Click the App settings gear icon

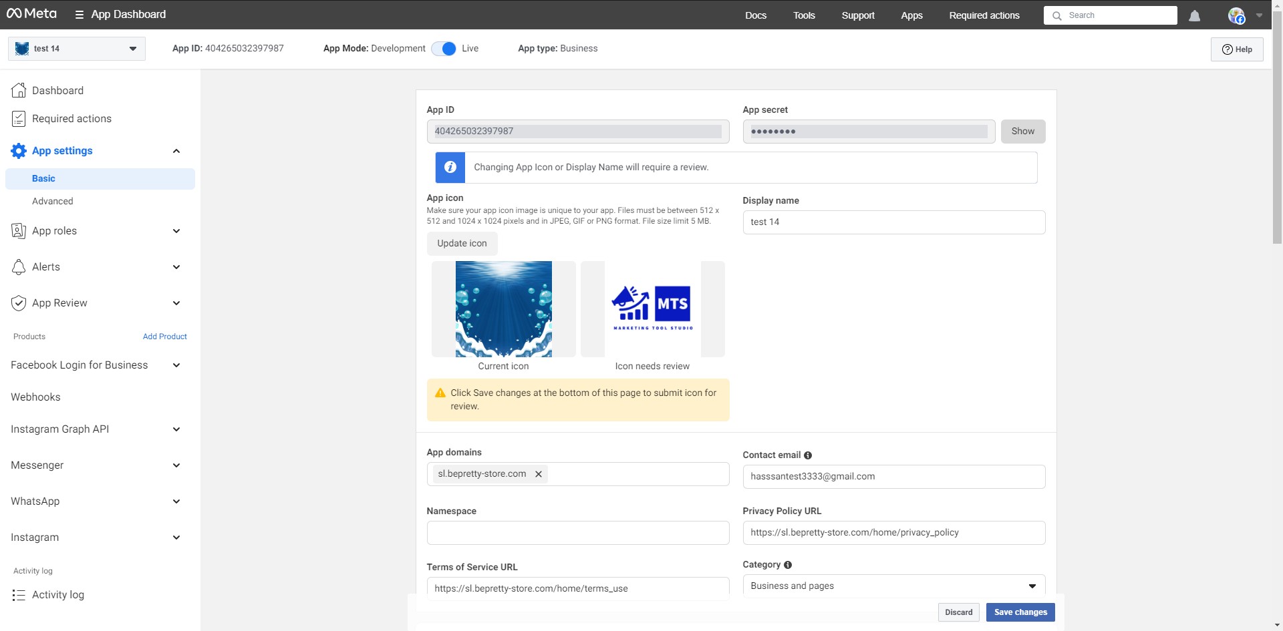[x=19, y=151]
